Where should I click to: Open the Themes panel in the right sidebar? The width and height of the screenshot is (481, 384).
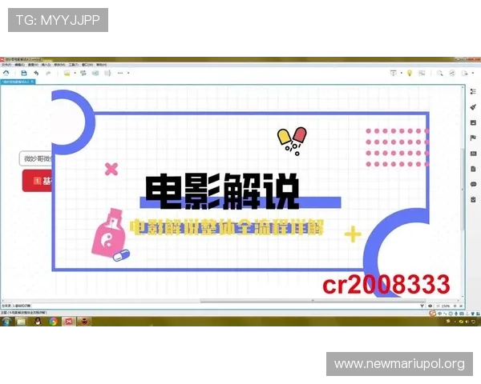(473, 154)
